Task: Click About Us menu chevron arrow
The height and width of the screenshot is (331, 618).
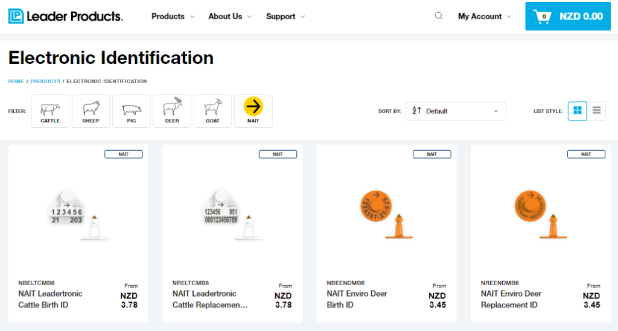Action: tap(249, 17)
